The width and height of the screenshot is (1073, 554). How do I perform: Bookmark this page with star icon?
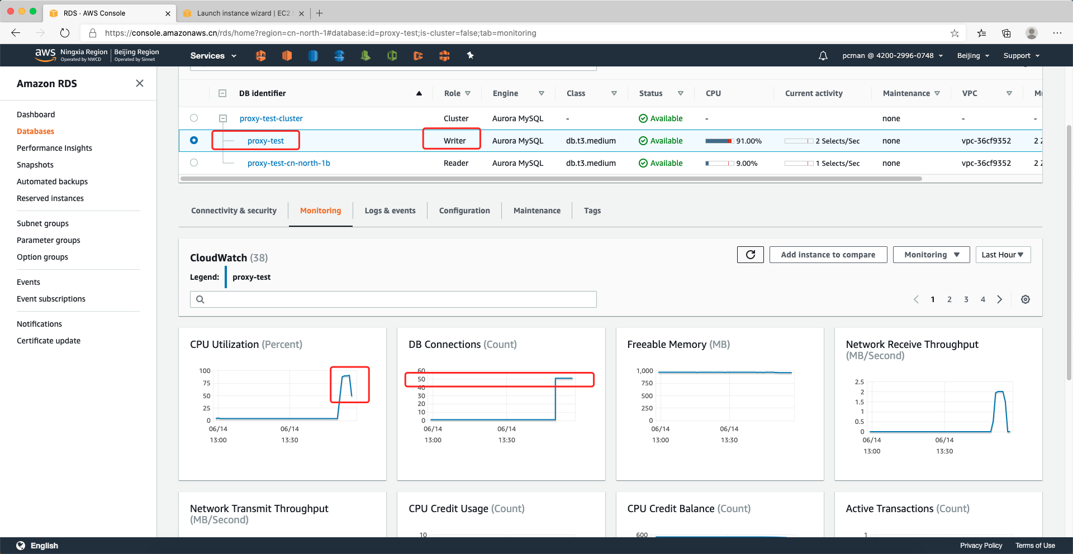pyautogui.click(x=955, y=33)
